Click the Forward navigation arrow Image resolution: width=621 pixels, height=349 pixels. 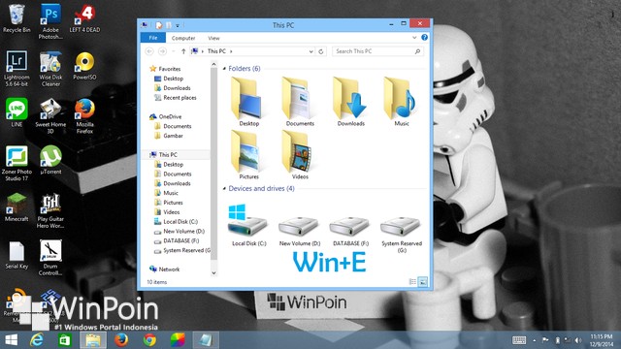pyautogui.click(x=162, y=51)
